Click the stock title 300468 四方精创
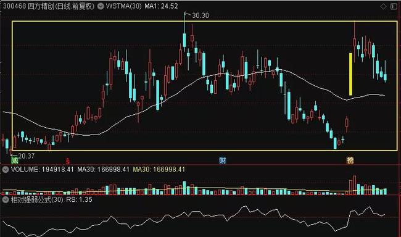 [x=49, y=6]
